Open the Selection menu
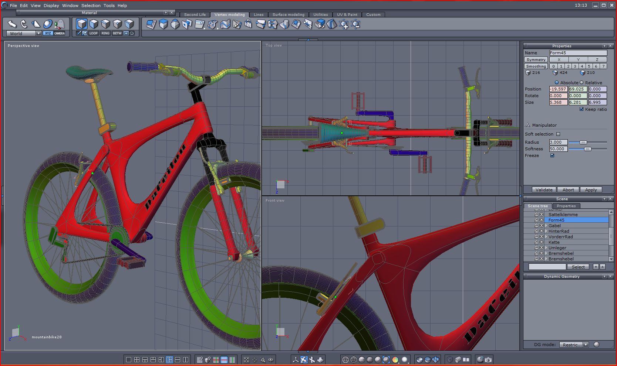 pyautogui.click(x=91, y=6)
